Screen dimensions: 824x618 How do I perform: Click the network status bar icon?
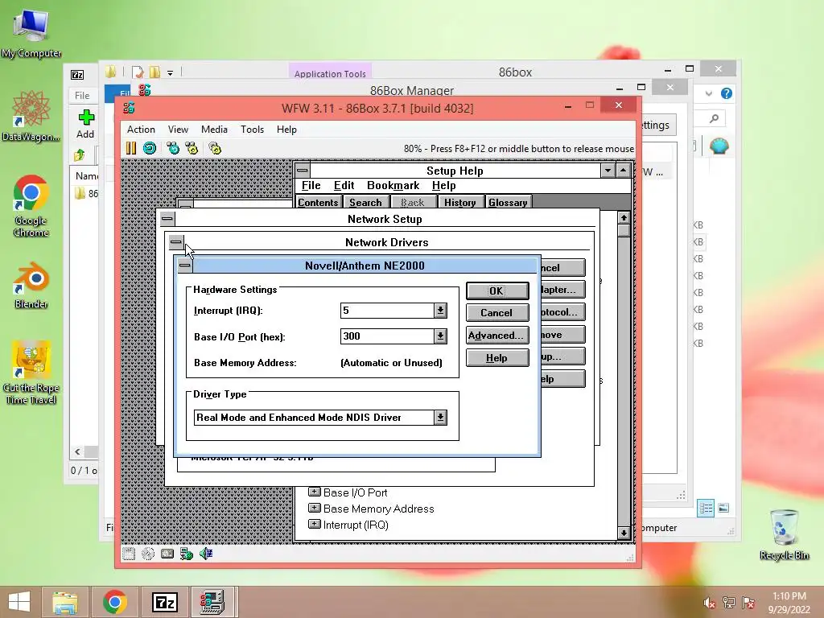[187, 554]
